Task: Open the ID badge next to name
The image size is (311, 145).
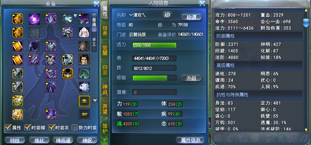Action: [x=167, y=15]
